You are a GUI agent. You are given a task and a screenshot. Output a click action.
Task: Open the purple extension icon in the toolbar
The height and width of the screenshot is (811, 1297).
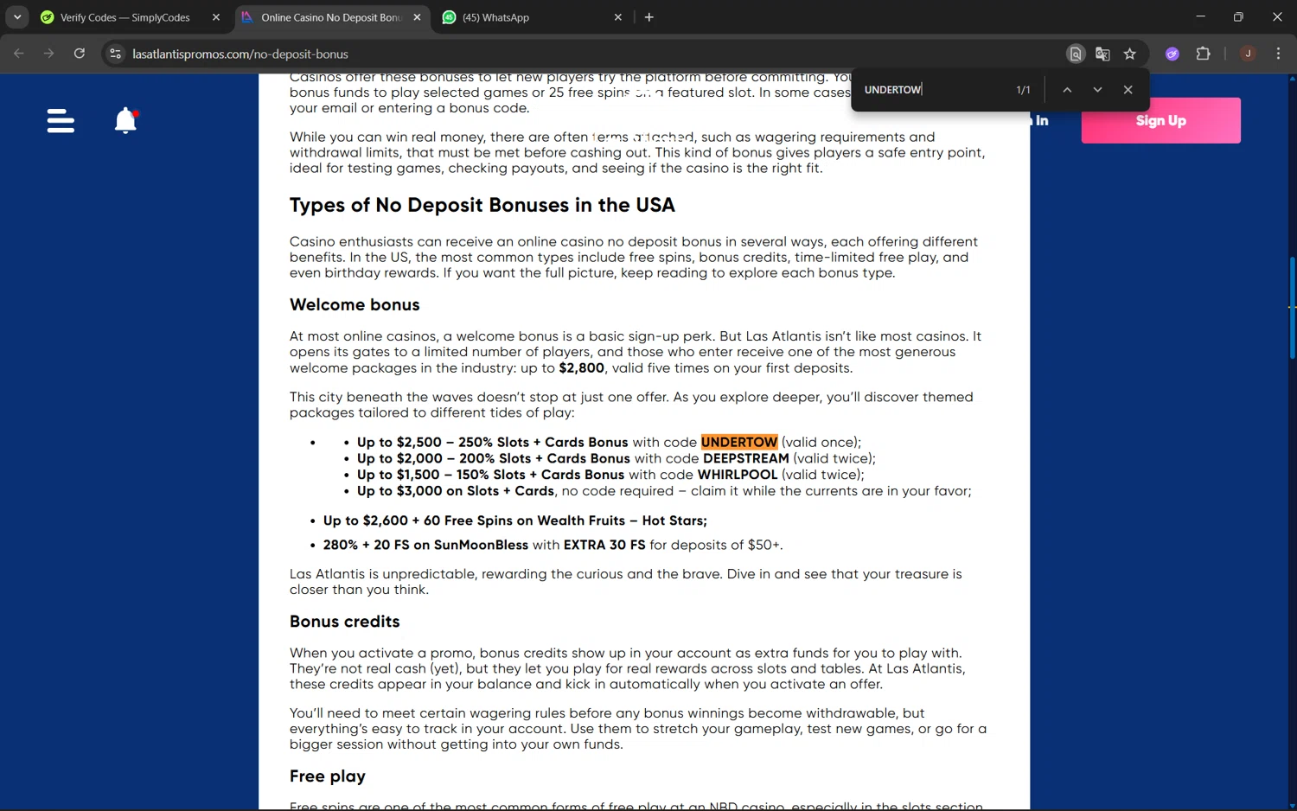click(1172, 54)
